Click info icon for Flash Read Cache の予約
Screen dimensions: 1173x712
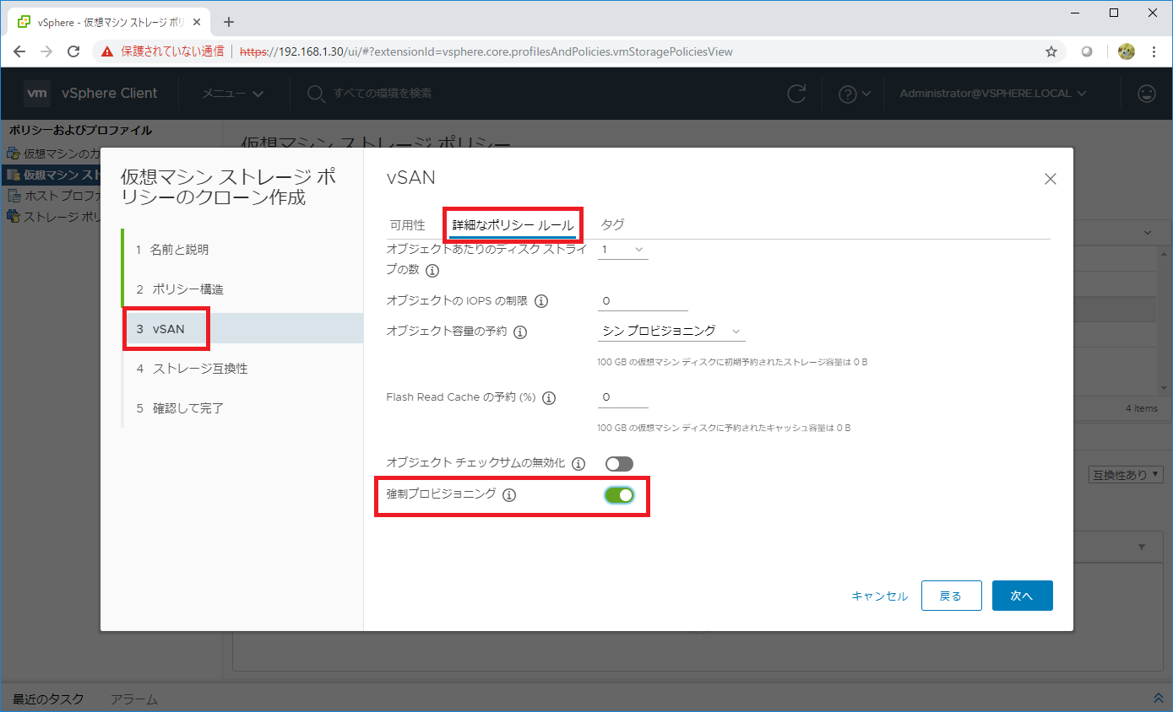coord(549,398)
